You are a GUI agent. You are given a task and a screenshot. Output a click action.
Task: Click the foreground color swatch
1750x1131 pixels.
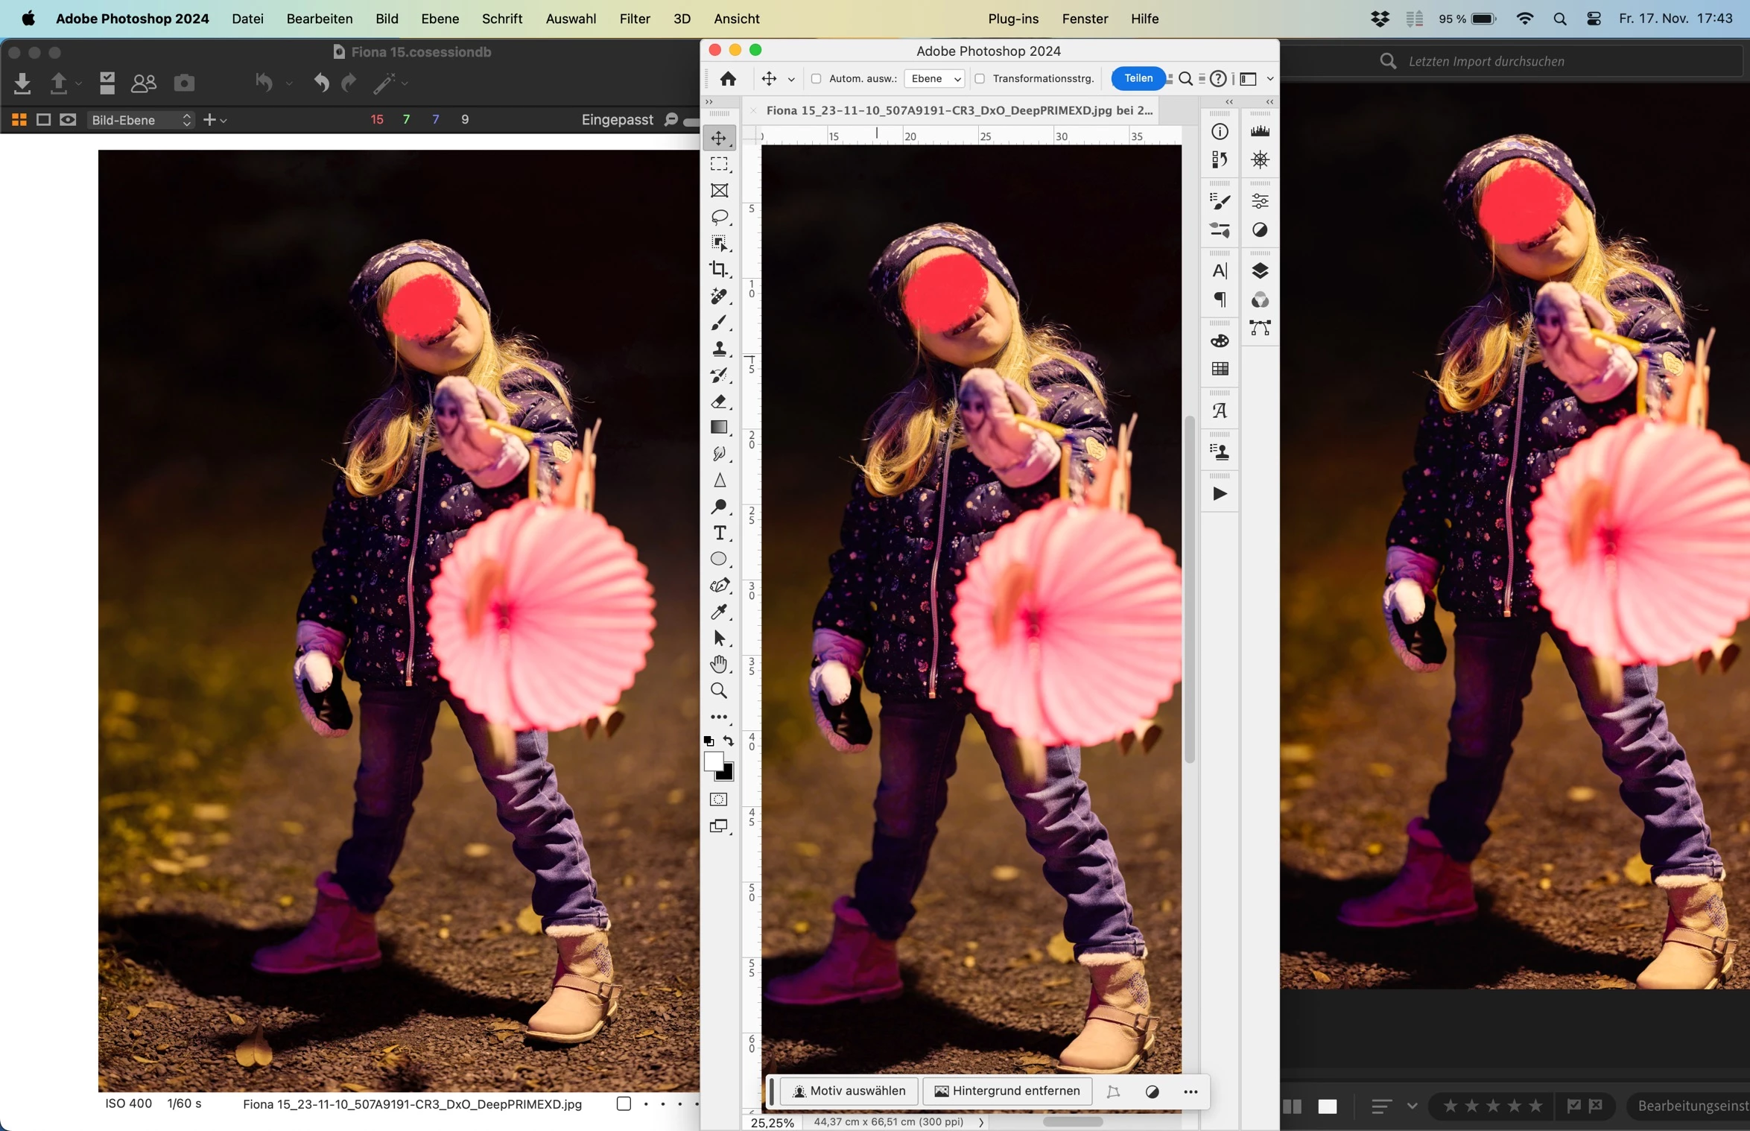(713, 761)
